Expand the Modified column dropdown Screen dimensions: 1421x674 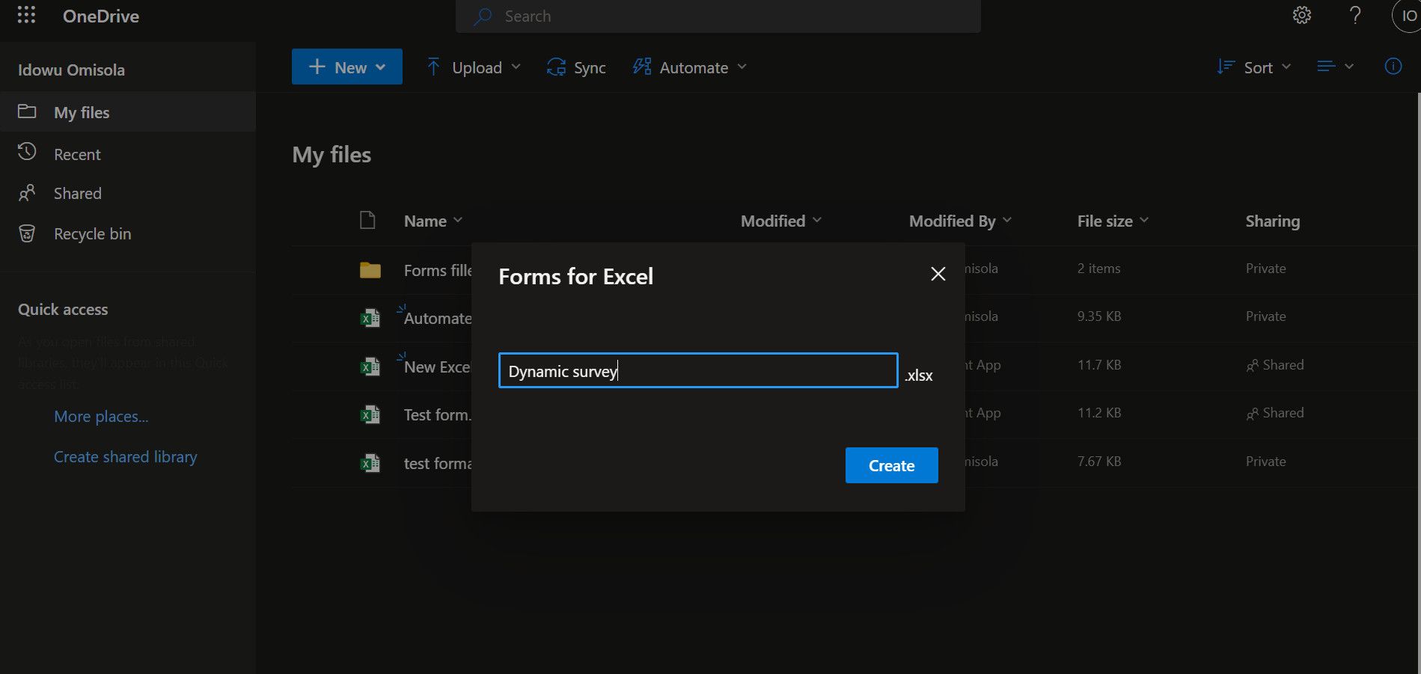[x=817, y=220]
